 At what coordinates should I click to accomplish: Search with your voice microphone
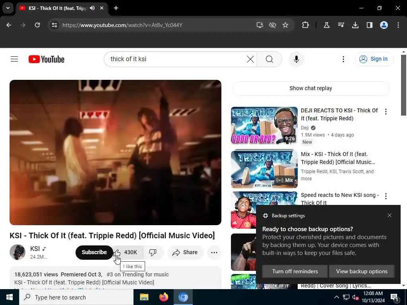click(x=296, y=59)
